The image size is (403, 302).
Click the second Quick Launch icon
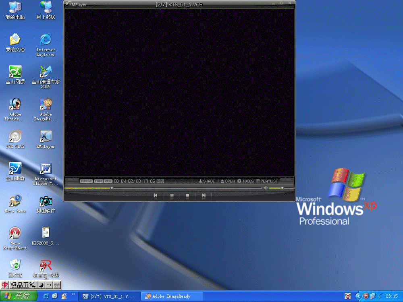tap(55, 296)
